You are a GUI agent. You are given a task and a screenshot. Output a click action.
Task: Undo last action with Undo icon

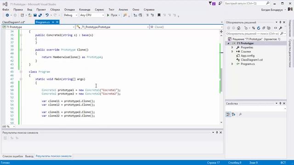[47, 15]
